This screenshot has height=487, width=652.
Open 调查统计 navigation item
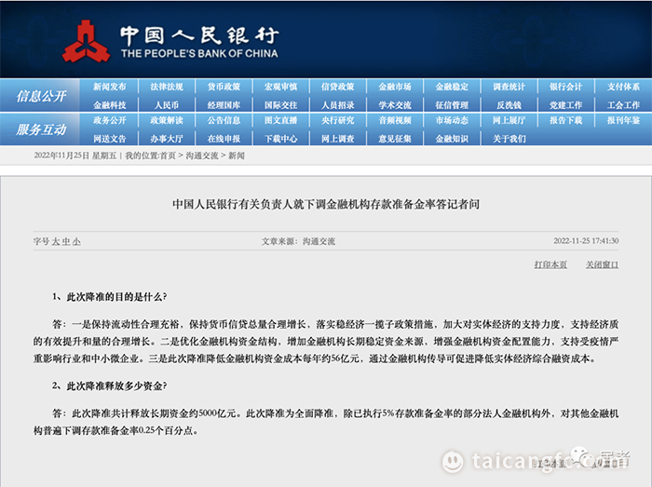click(x=509, y=87)
